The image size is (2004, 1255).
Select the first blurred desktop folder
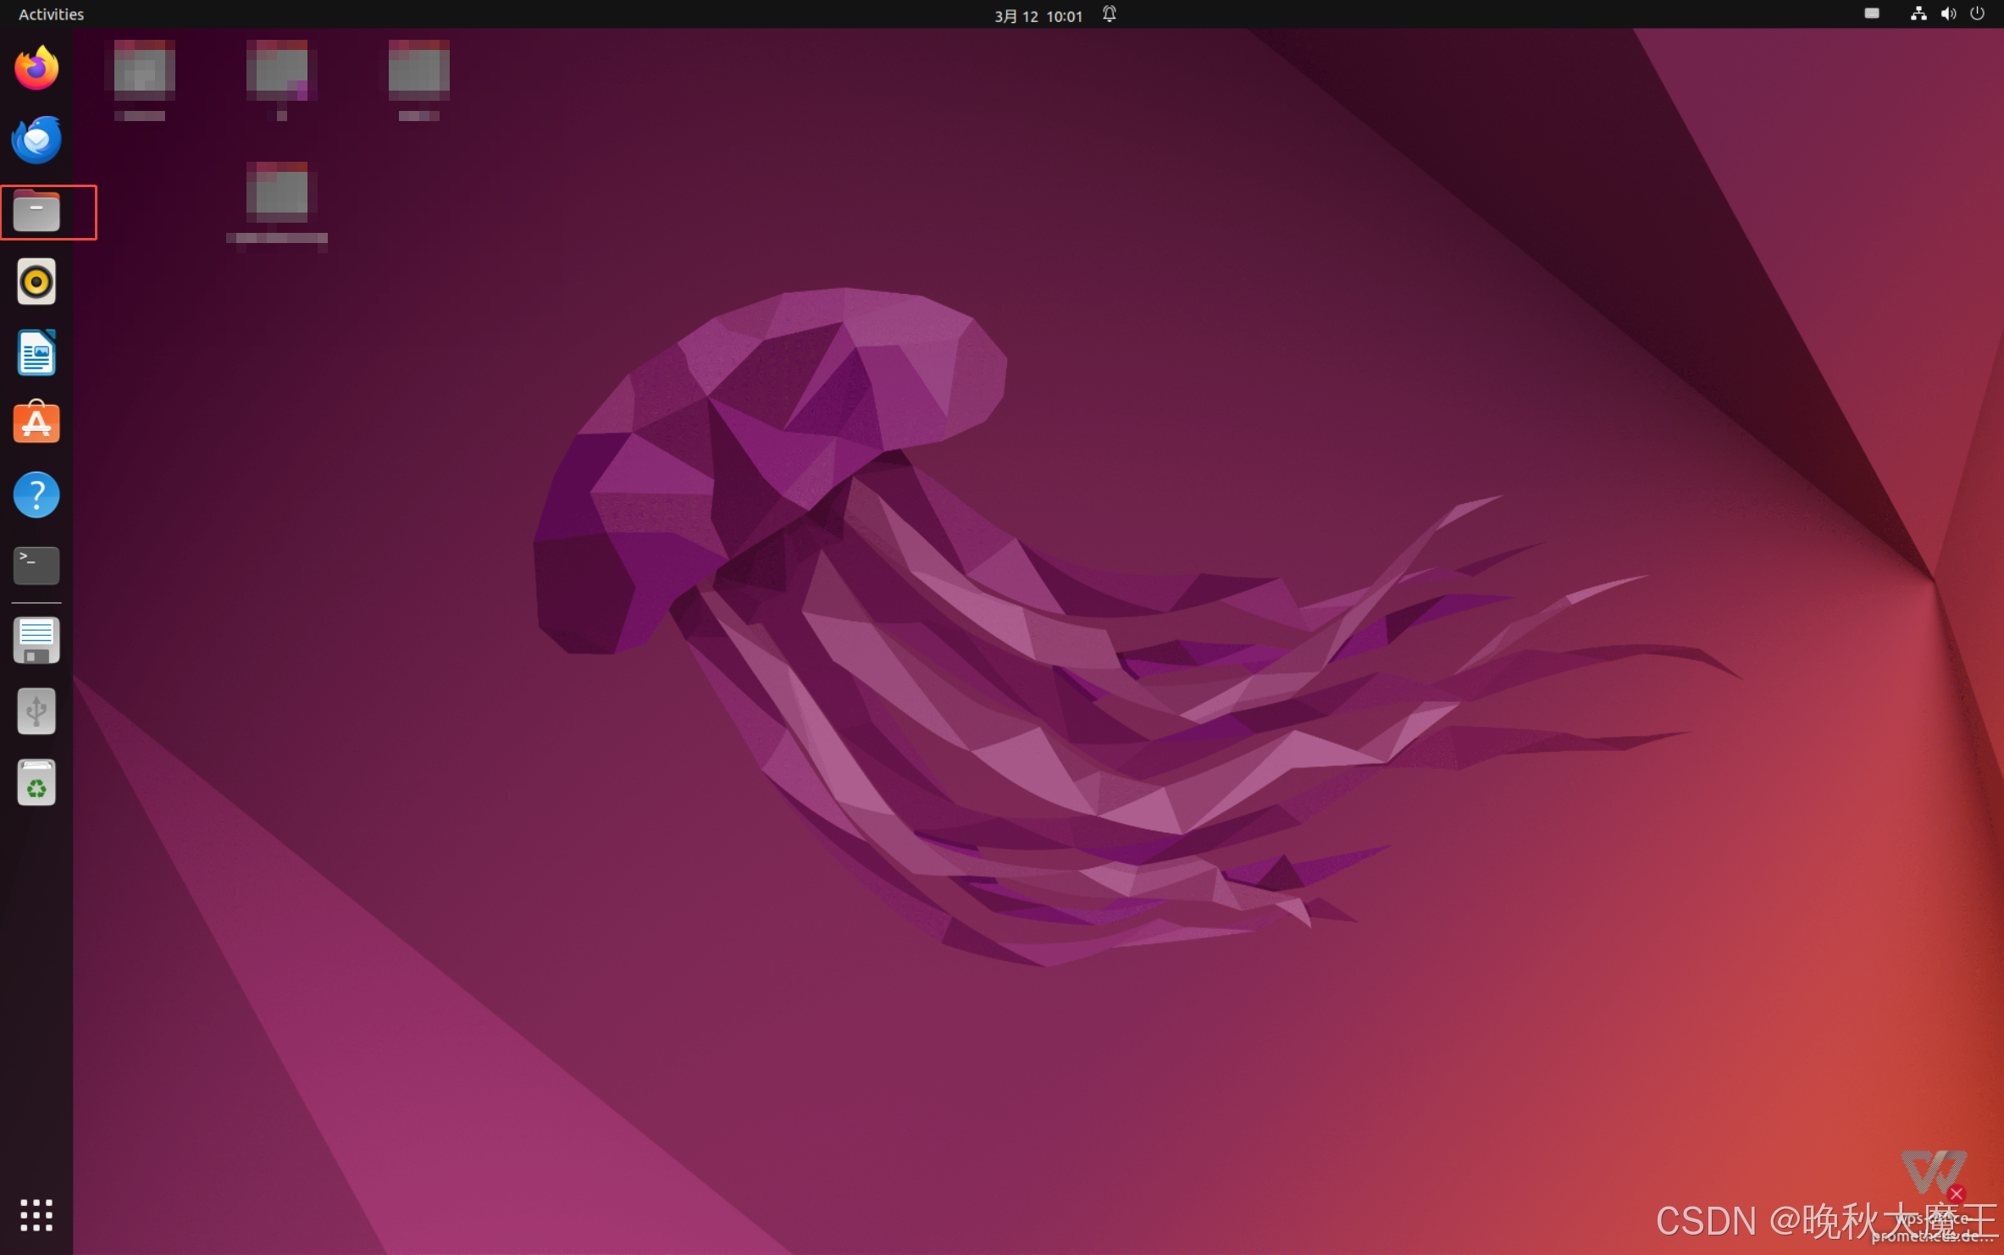[x=144, y=70]
